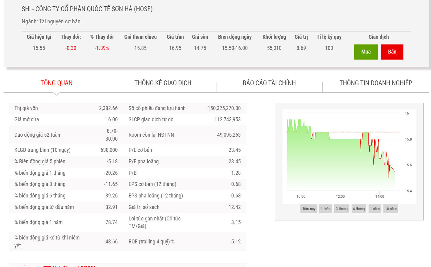Click the SHI company name heading
431x267 pixels.
pyautogui.click(x=87, y=9)
